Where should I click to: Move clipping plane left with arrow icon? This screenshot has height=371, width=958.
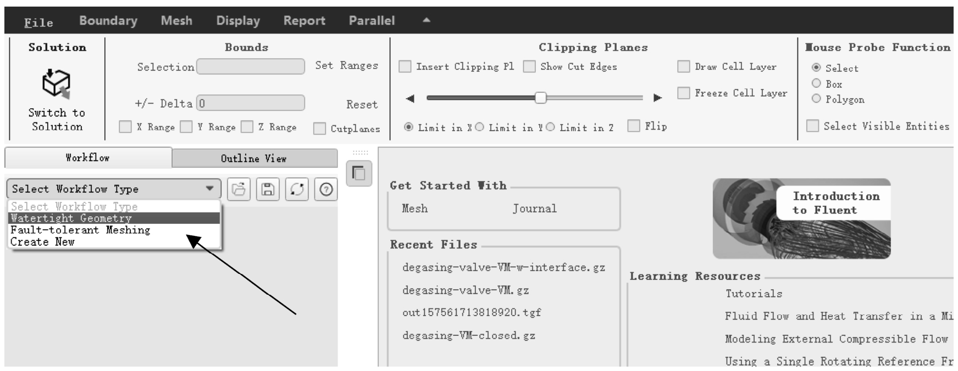(x=409, y=99)
